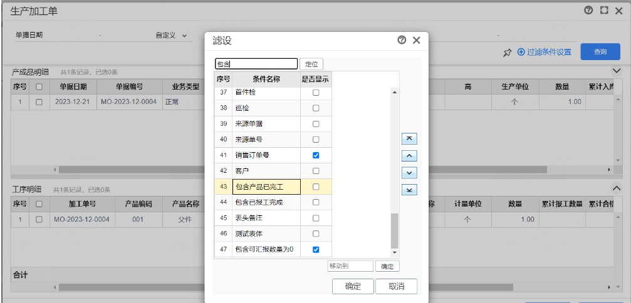Collapse the 工序明细 section chevron
631x303 pixels.
(x=617, y=187)
